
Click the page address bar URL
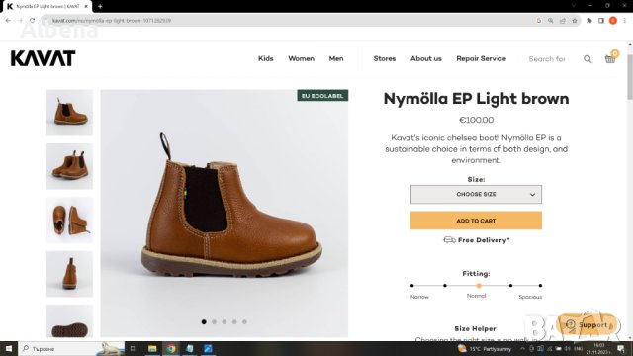(112, 21)
